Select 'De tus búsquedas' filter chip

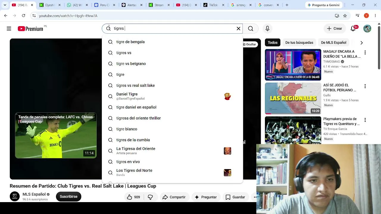click(x=299, y=43)
